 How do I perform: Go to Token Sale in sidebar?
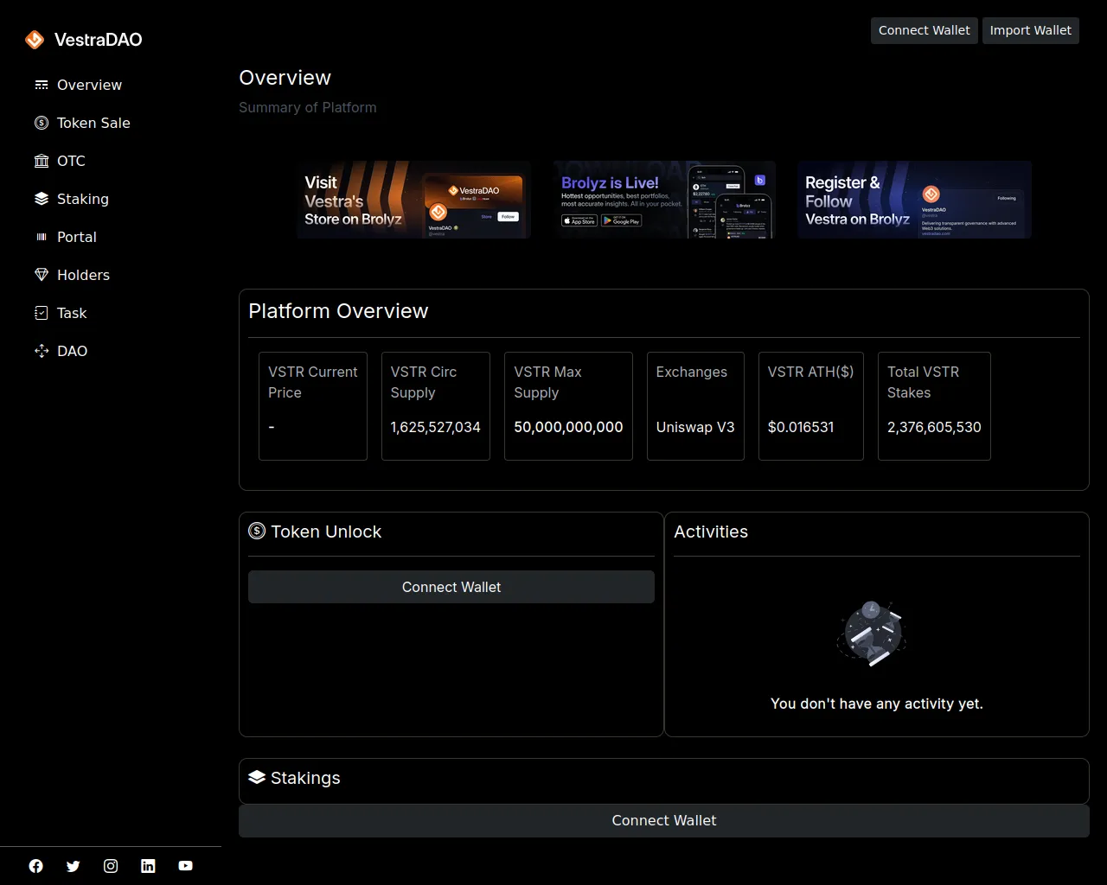93,123
